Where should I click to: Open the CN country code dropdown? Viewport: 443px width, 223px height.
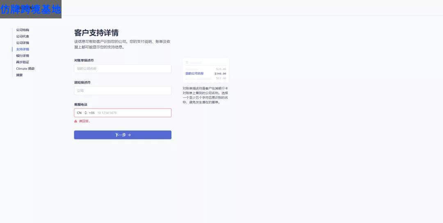[82, 113]
